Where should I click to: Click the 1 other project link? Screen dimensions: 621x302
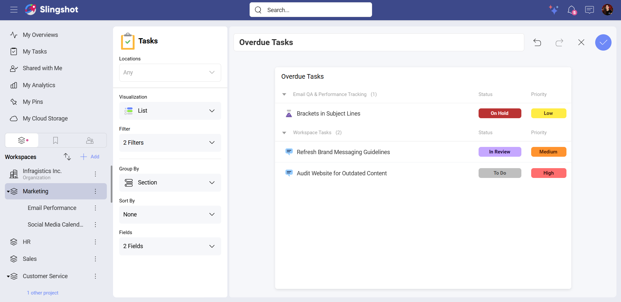click(42, 293)
